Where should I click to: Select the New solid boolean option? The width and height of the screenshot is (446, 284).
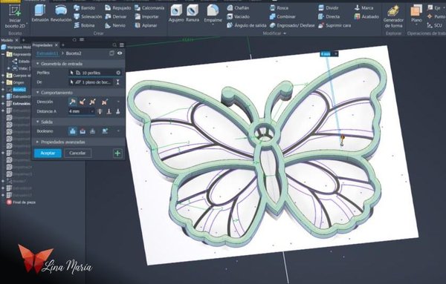coord(105,131)
